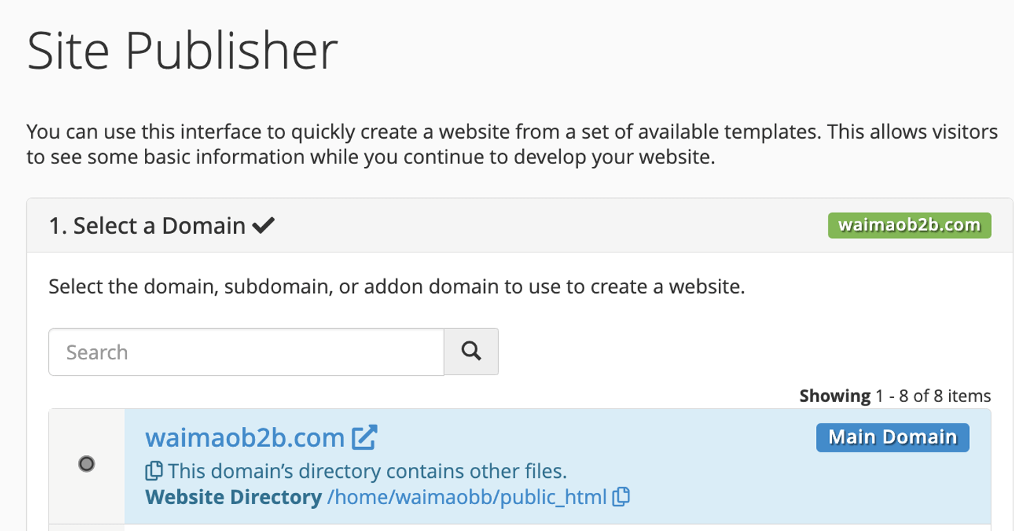
Task: Click the 'Showing 1 - 8 of 8 items' text
Action: (895, 396)
